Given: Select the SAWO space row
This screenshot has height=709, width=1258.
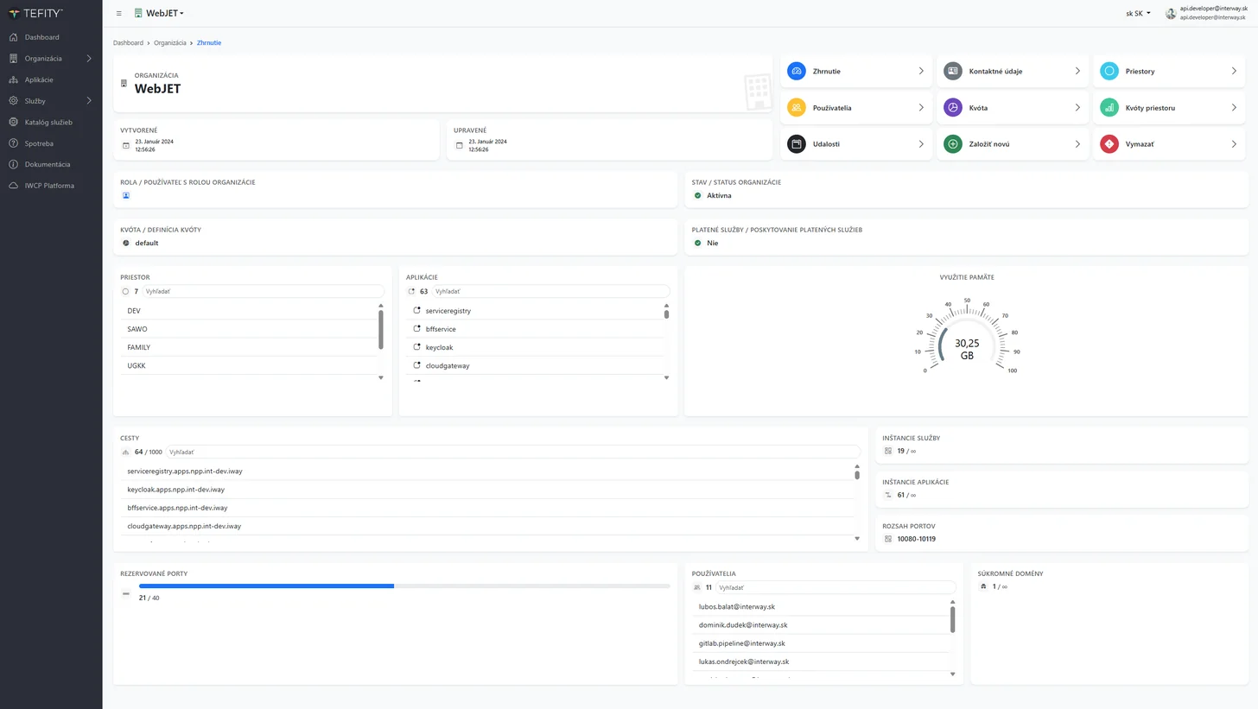Looking at the screenshot, I should 249,329.
